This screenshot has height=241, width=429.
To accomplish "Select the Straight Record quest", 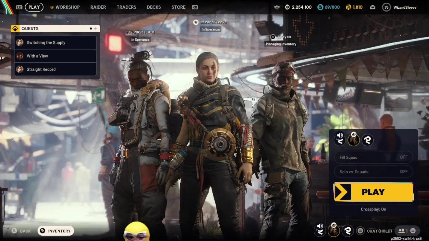I will point(56,69).
